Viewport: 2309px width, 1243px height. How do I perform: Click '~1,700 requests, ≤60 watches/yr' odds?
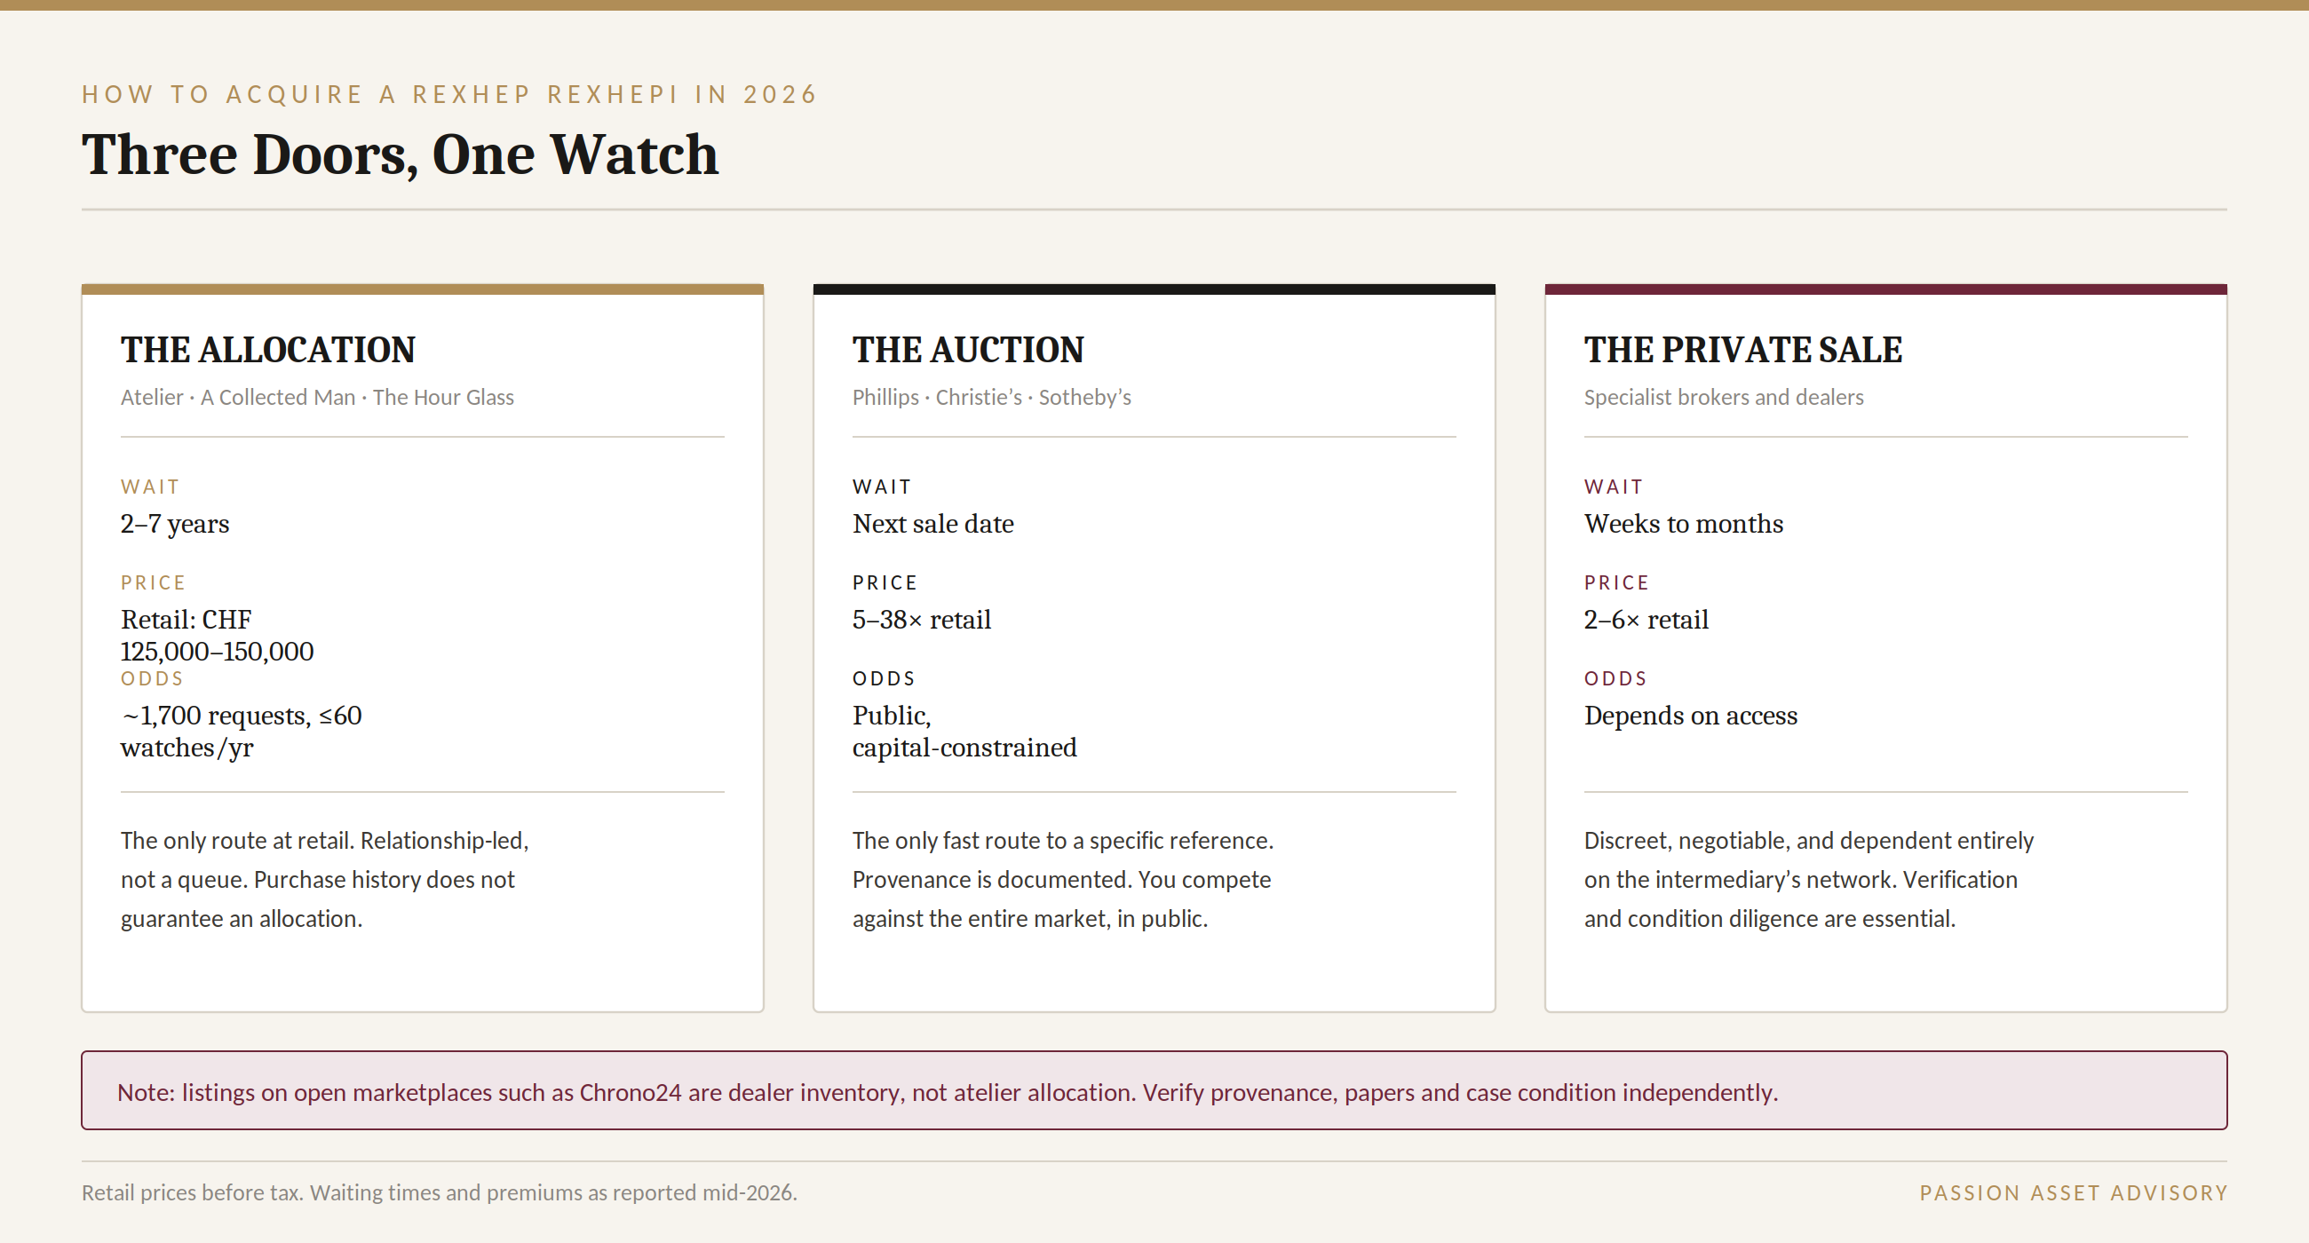[242, 732]
